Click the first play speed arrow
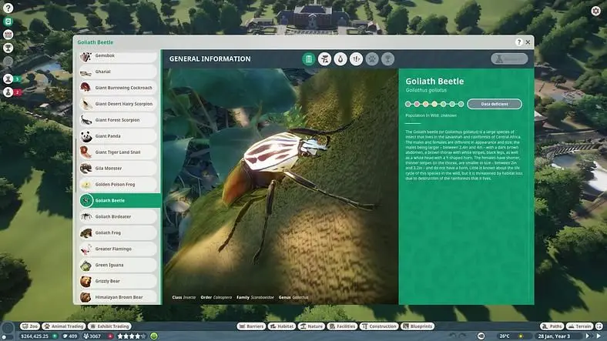The width and height of the screenshot is (607, 341). [588, 336]
